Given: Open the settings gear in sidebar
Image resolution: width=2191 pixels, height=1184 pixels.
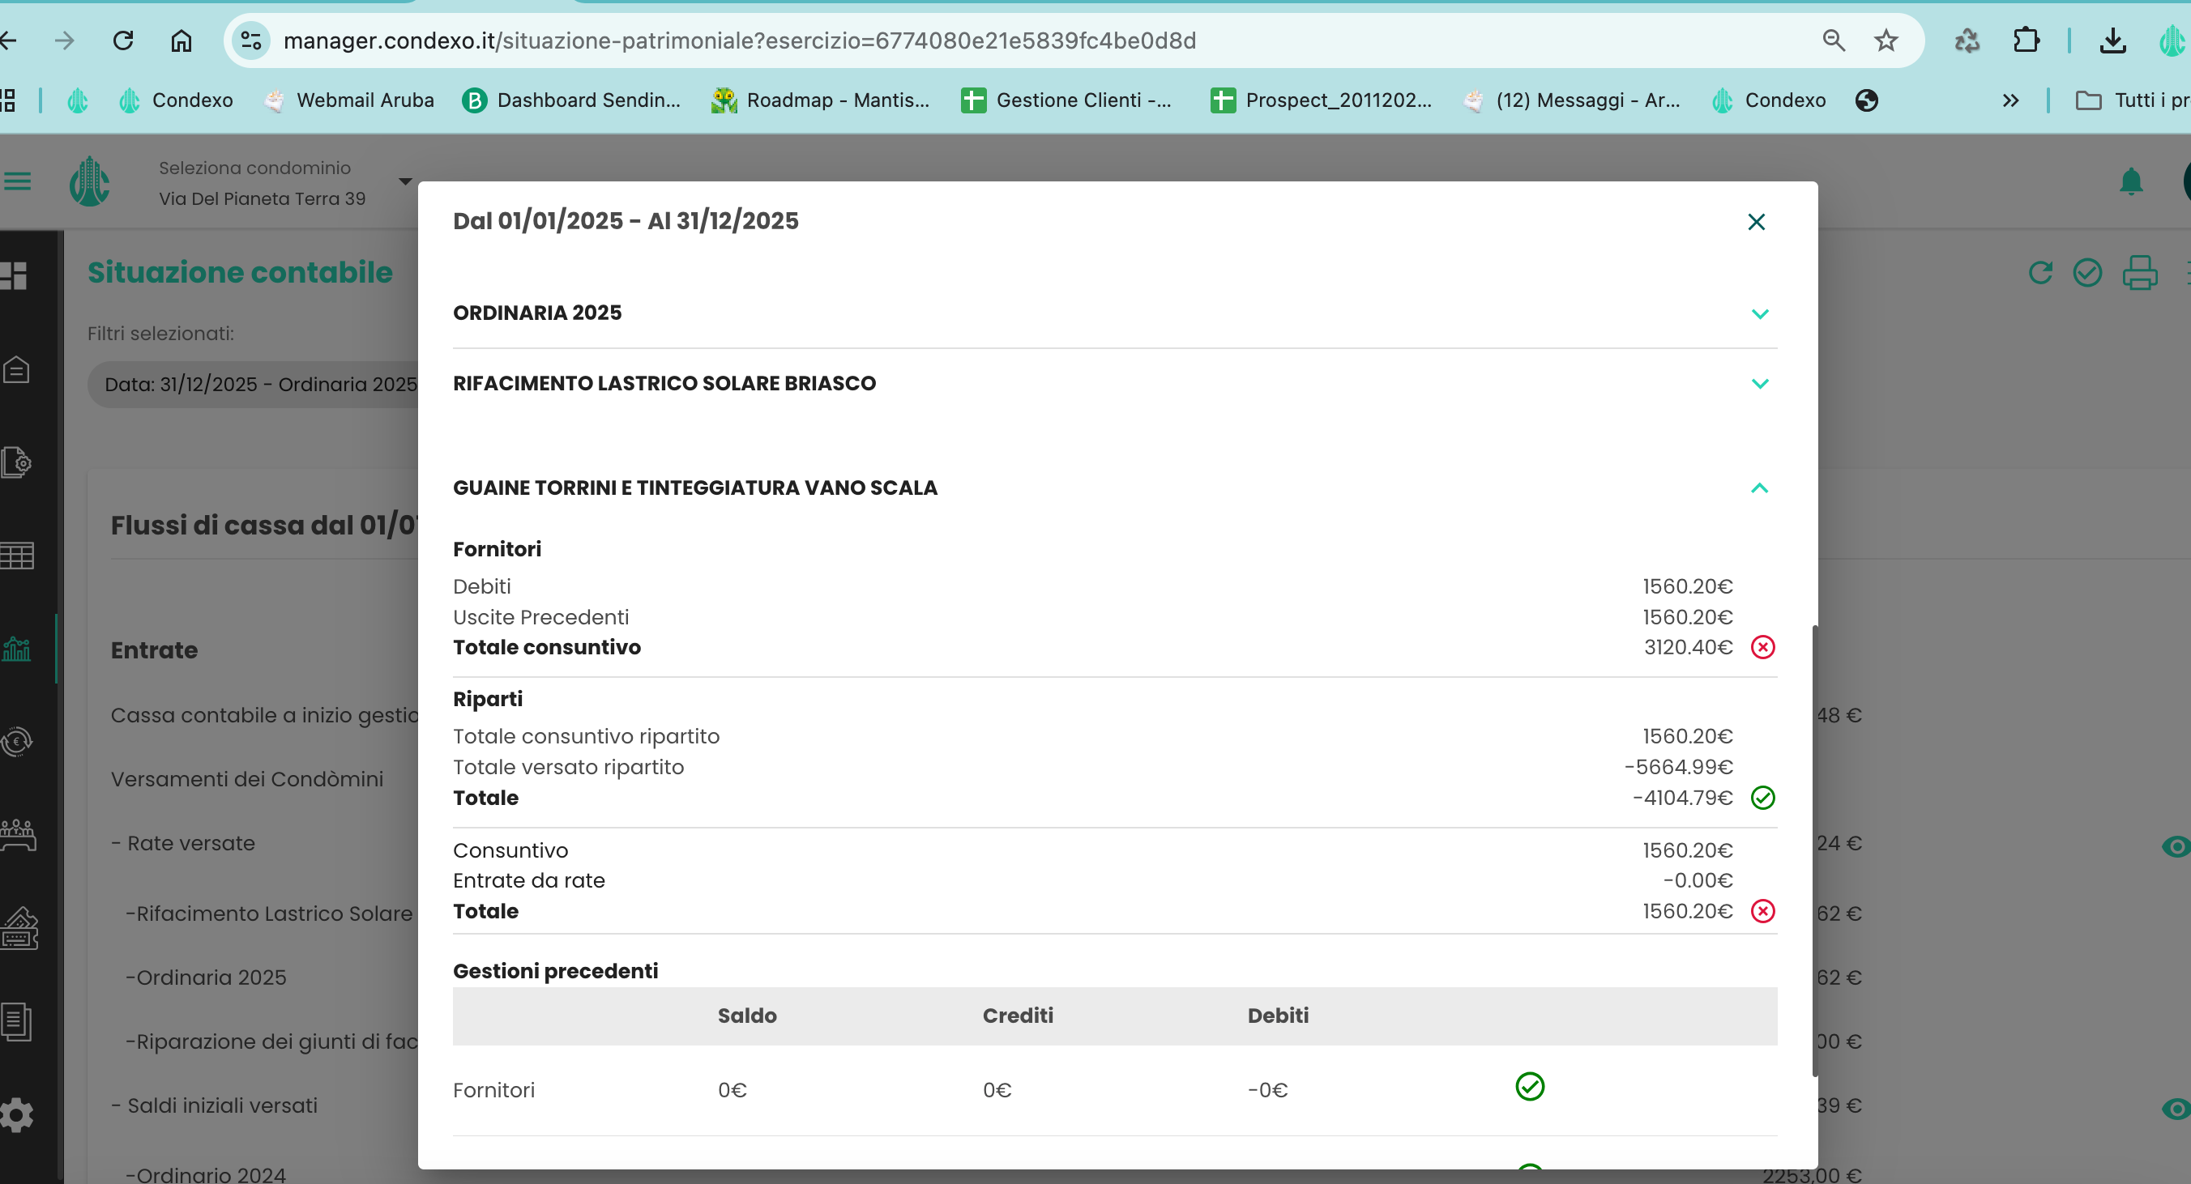Looking at the screenshot, I should tap(17, 1114).
